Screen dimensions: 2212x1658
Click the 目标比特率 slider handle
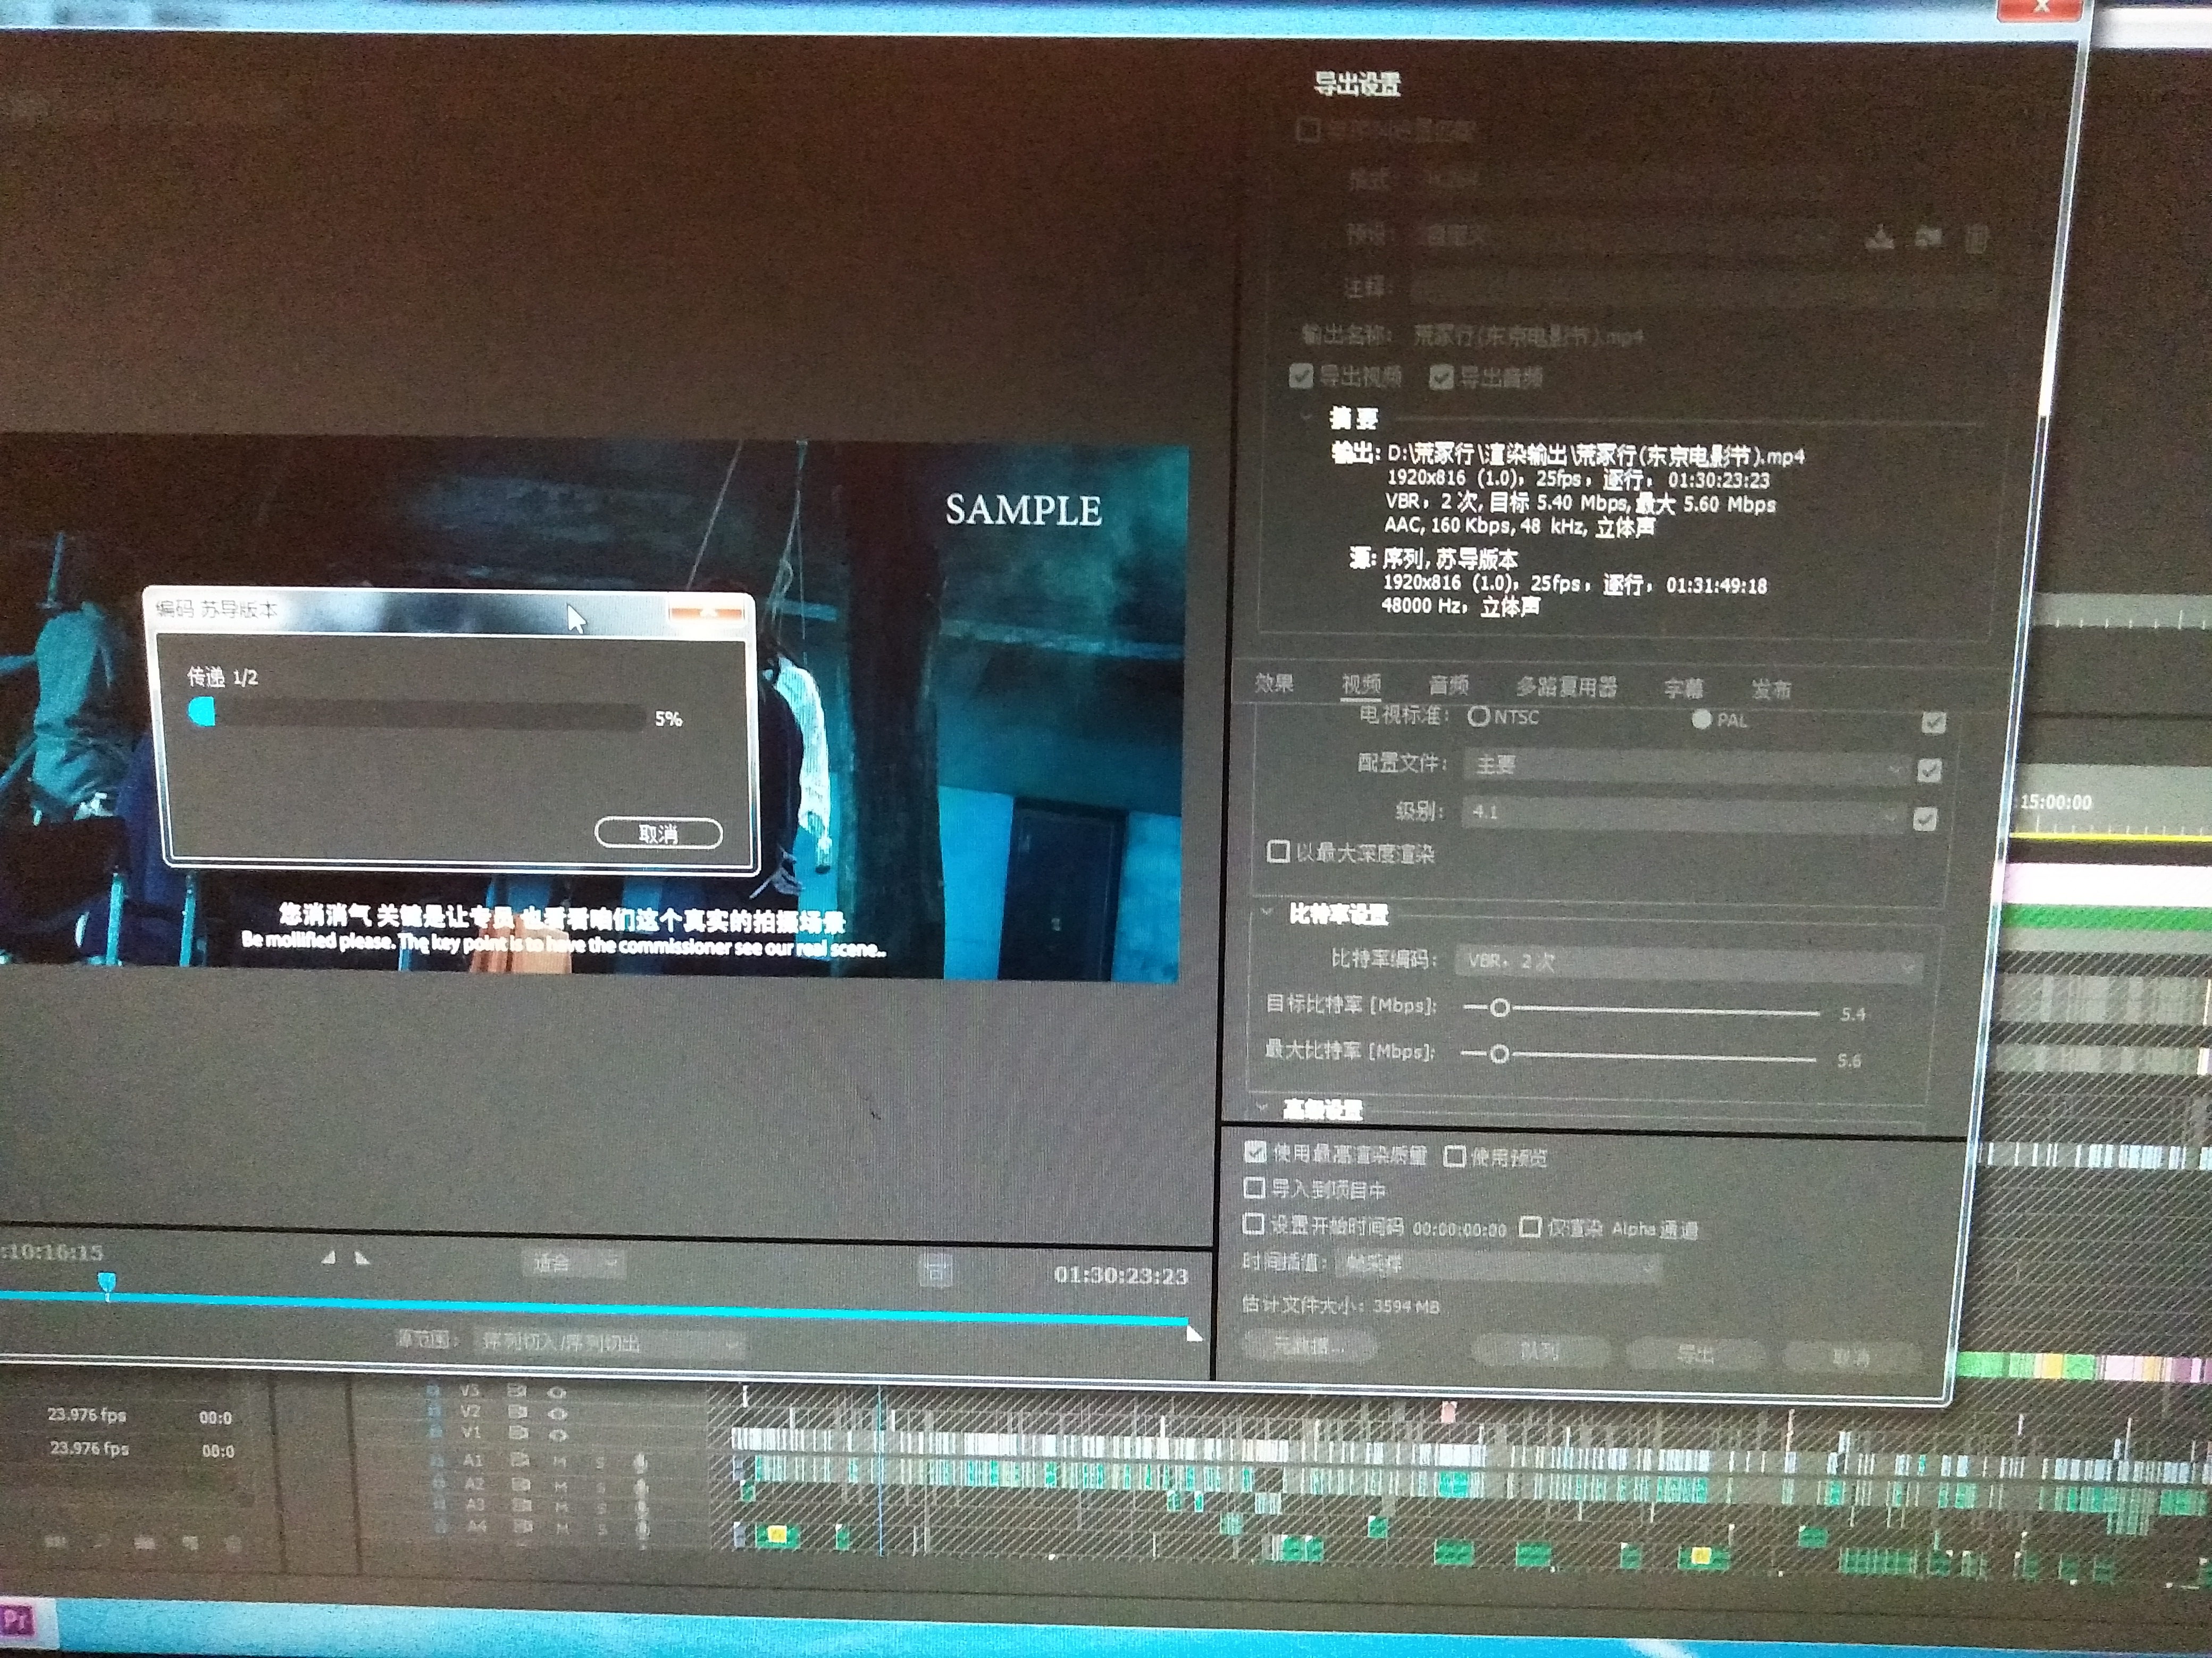pos(1499,1009)
